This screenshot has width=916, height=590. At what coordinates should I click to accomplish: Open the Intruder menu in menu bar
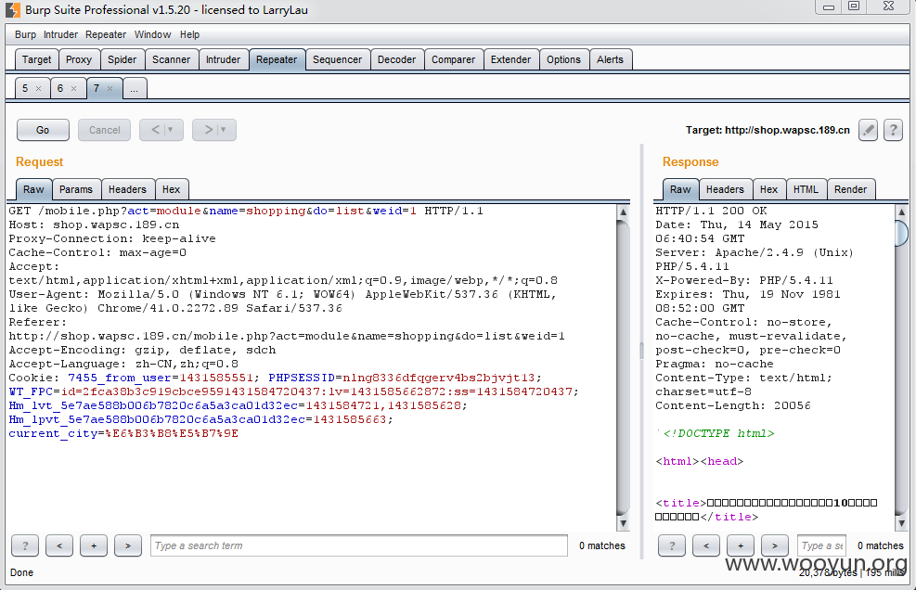pyautogui.click(x=60, y=34)
